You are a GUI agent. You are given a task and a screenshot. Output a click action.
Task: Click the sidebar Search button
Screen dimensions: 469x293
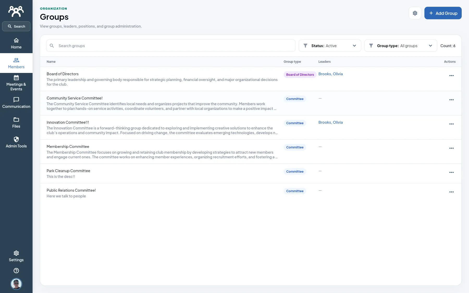16,26
